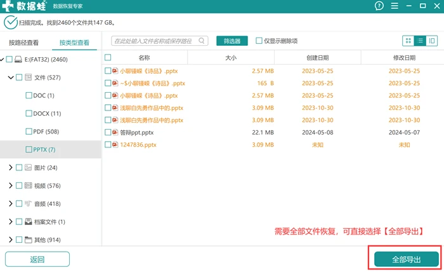Click the 图片 category picture icon
The image size is (444, 272).
[x=28, y=168]
